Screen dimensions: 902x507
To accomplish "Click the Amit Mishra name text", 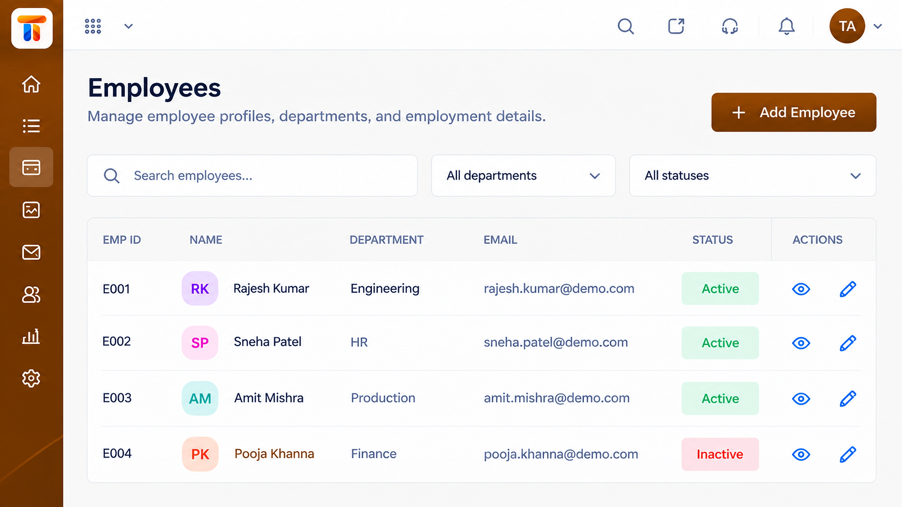I will pyautogui.click(x=269, y=398).
